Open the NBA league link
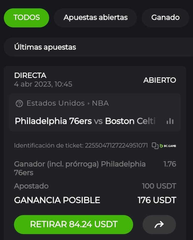The image size is (193, 240). coord(100,103)
